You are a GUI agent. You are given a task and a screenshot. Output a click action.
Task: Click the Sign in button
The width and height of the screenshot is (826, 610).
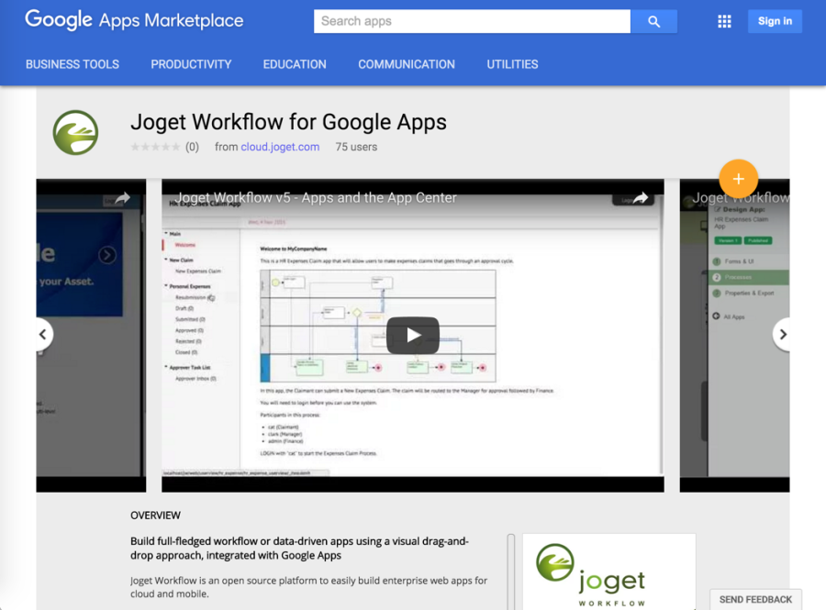[775, 21]
